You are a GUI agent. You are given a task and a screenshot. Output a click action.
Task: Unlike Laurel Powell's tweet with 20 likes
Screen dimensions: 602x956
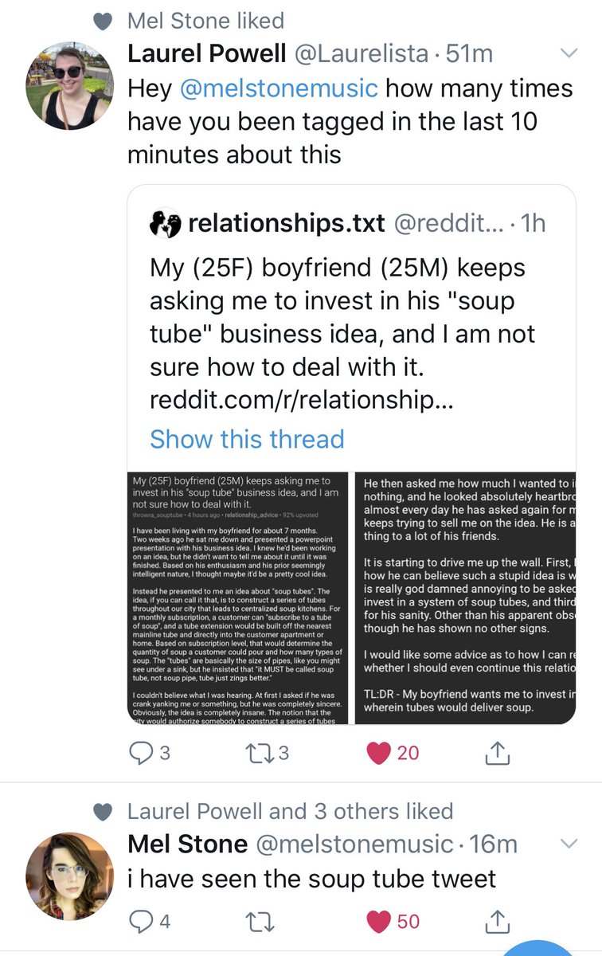(x=378, y=753)
